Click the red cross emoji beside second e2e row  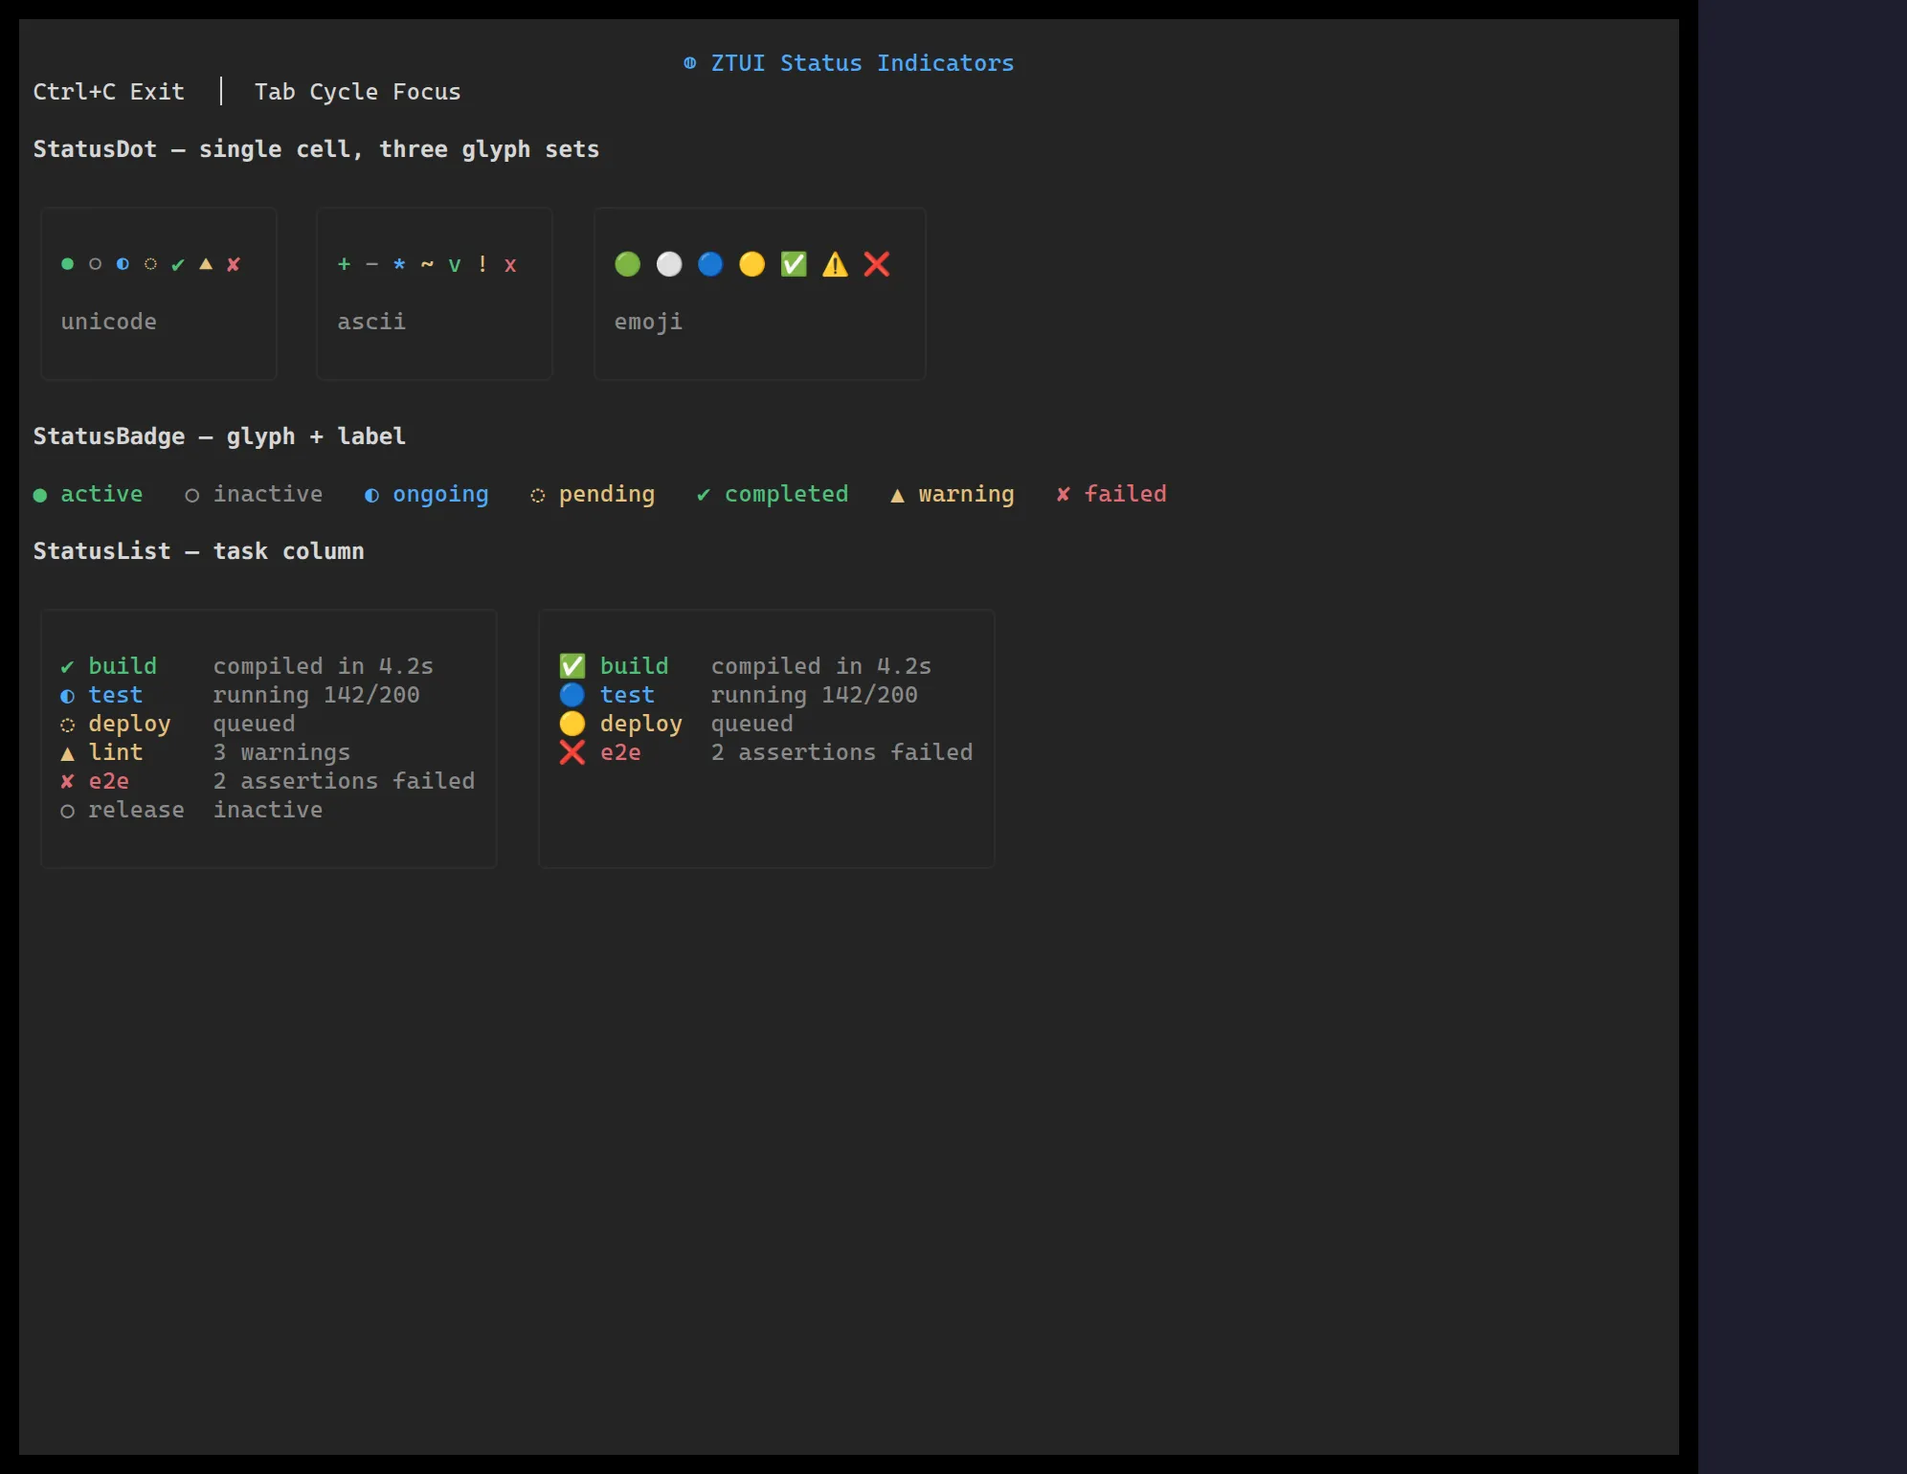coord(572,752)
